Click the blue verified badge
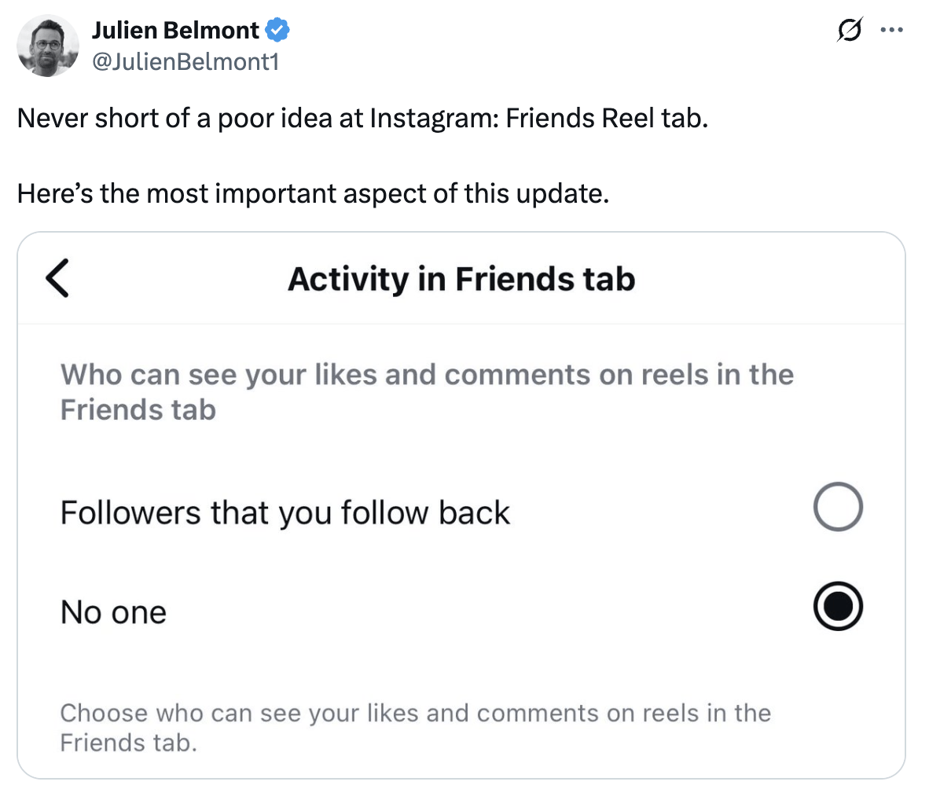Image resolution: width=929 pixels, height=800 pixels. pyautogui.click(x=277, y=31)
